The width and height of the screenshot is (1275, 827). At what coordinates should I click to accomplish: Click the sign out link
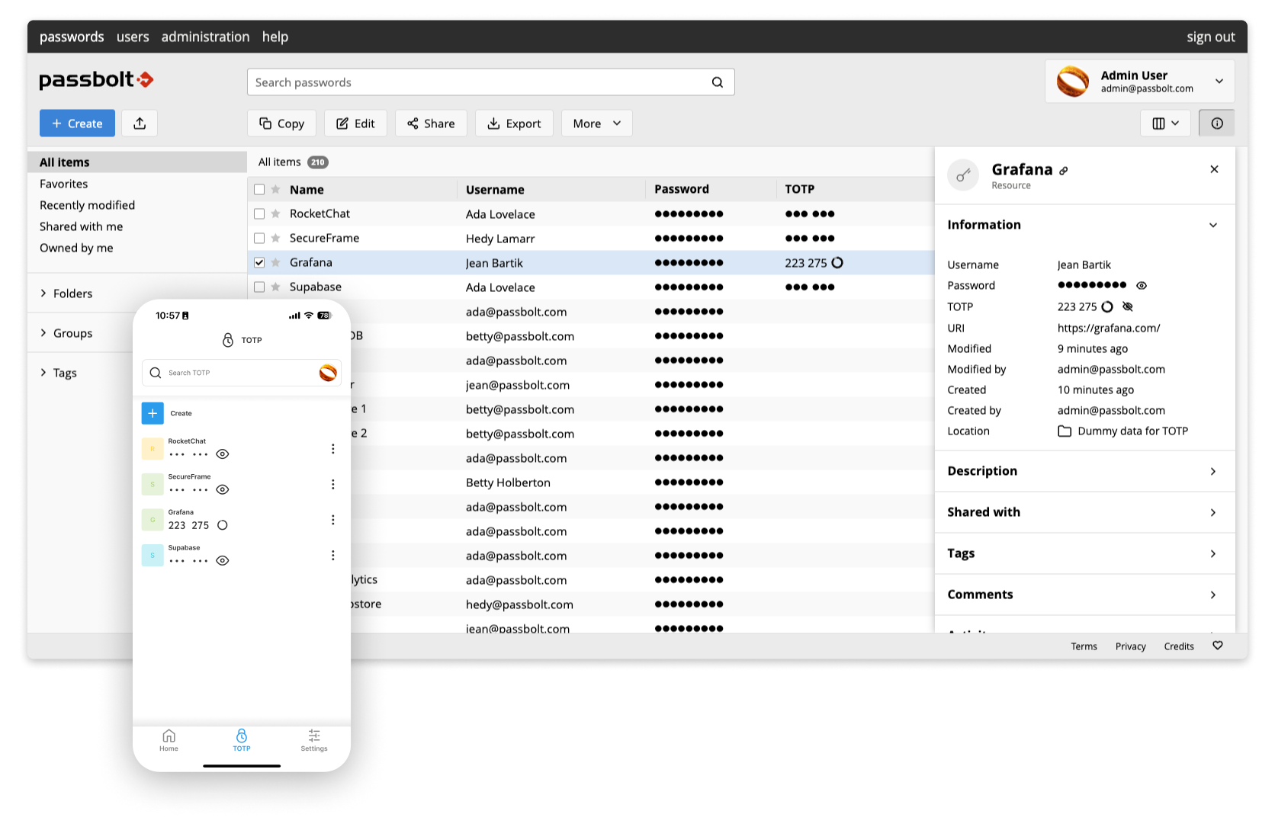[x=1210, y=37]
